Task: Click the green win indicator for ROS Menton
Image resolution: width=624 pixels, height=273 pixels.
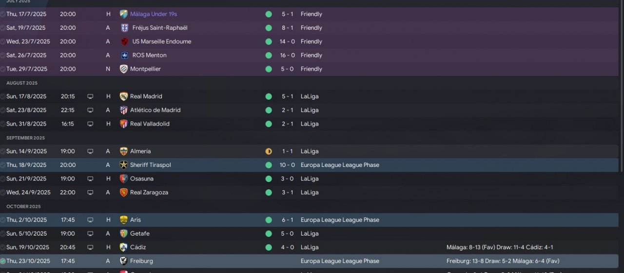Action: pos(269,55)
